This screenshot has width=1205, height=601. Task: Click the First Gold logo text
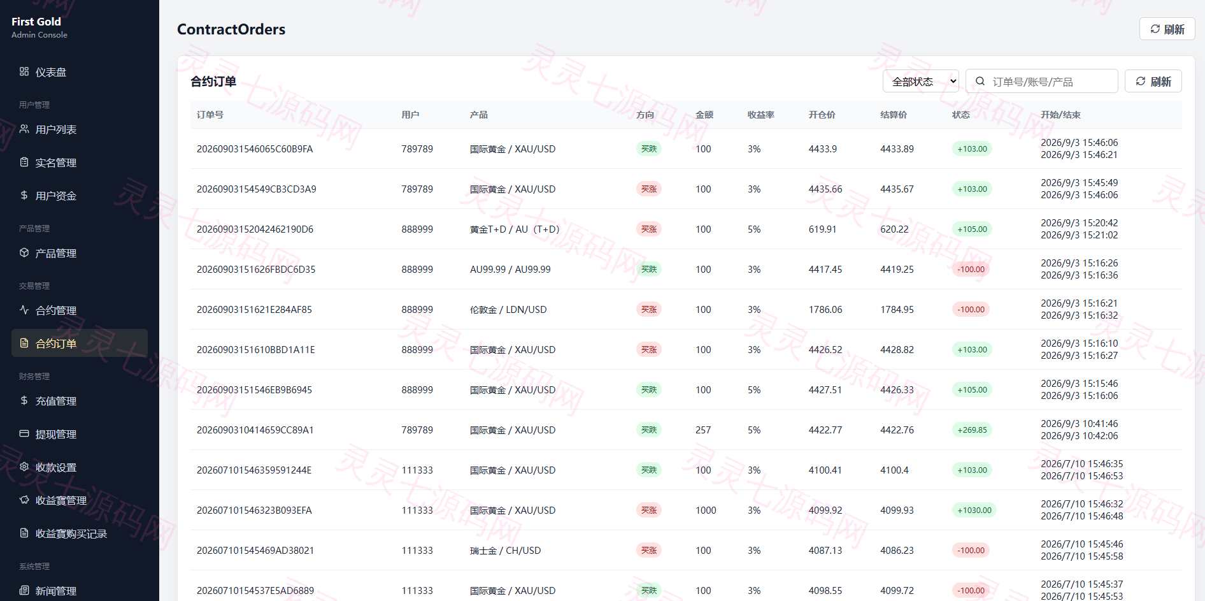(36, 22)
